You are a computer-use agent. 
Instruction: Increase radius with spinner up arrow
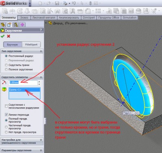click(x=39, y=81)
